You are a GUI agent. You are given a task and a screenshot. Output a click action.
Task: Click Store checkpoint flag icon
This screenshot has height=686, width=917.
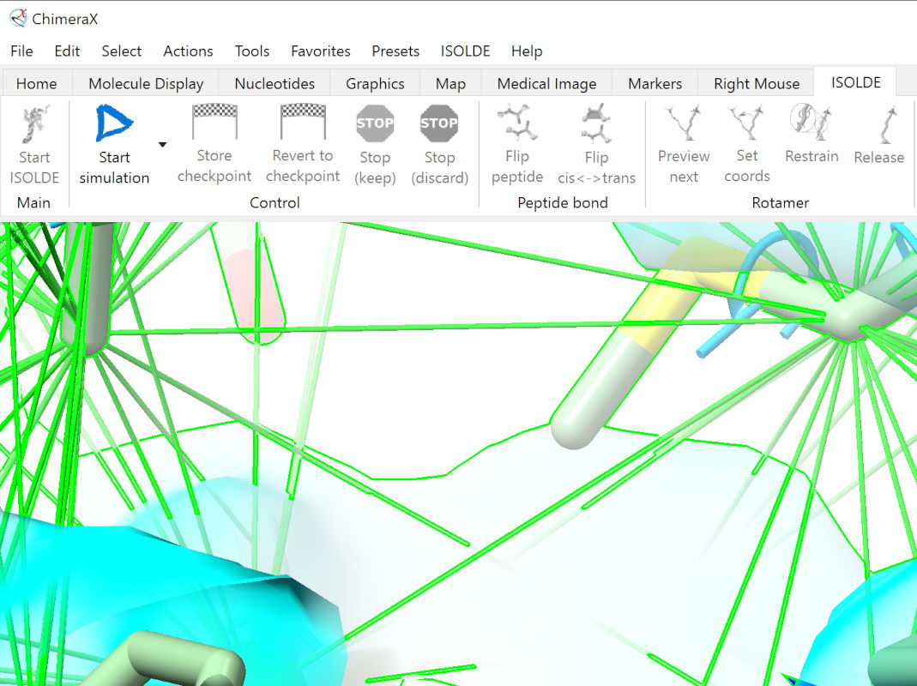214,122
